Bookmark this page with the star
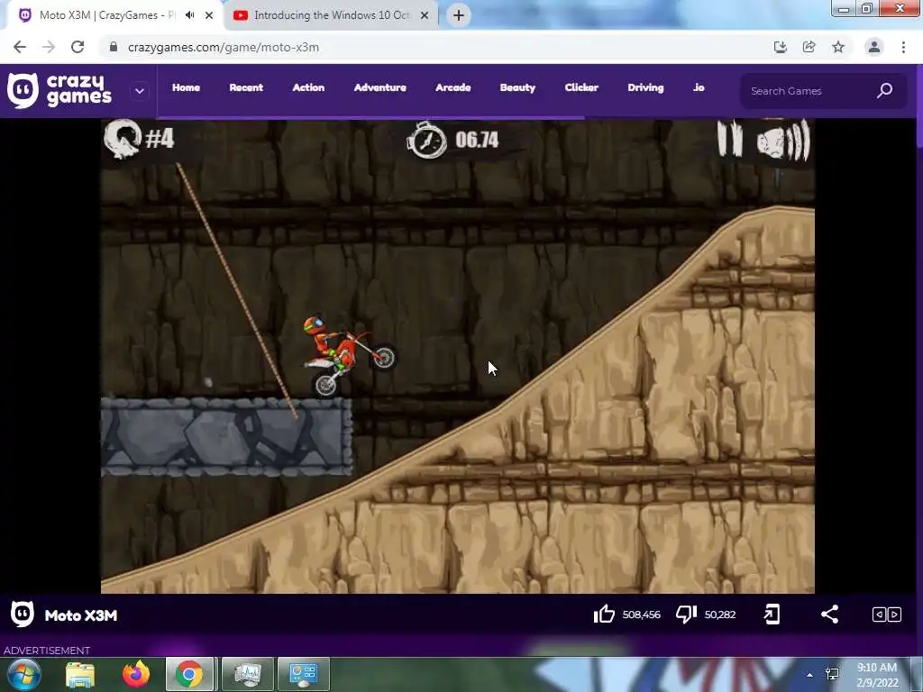Viewport: 923px width, 692px height. 838,47
